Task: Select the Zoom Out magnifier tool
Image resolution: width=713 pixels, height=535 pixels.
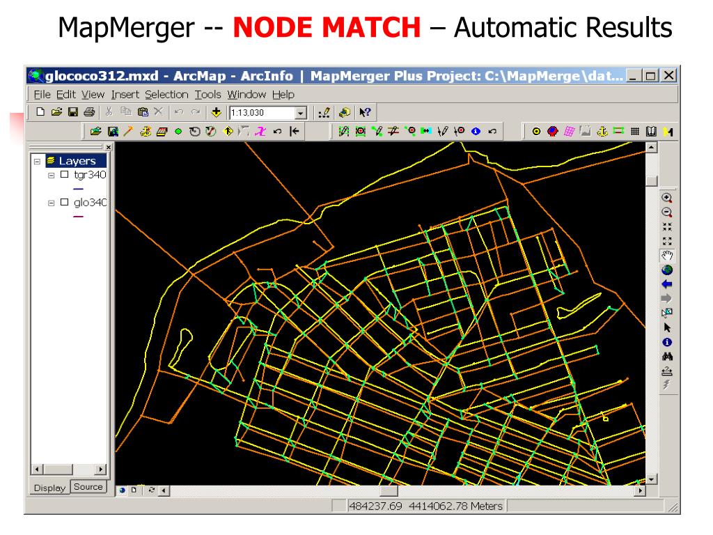Action: click(667, 212)
